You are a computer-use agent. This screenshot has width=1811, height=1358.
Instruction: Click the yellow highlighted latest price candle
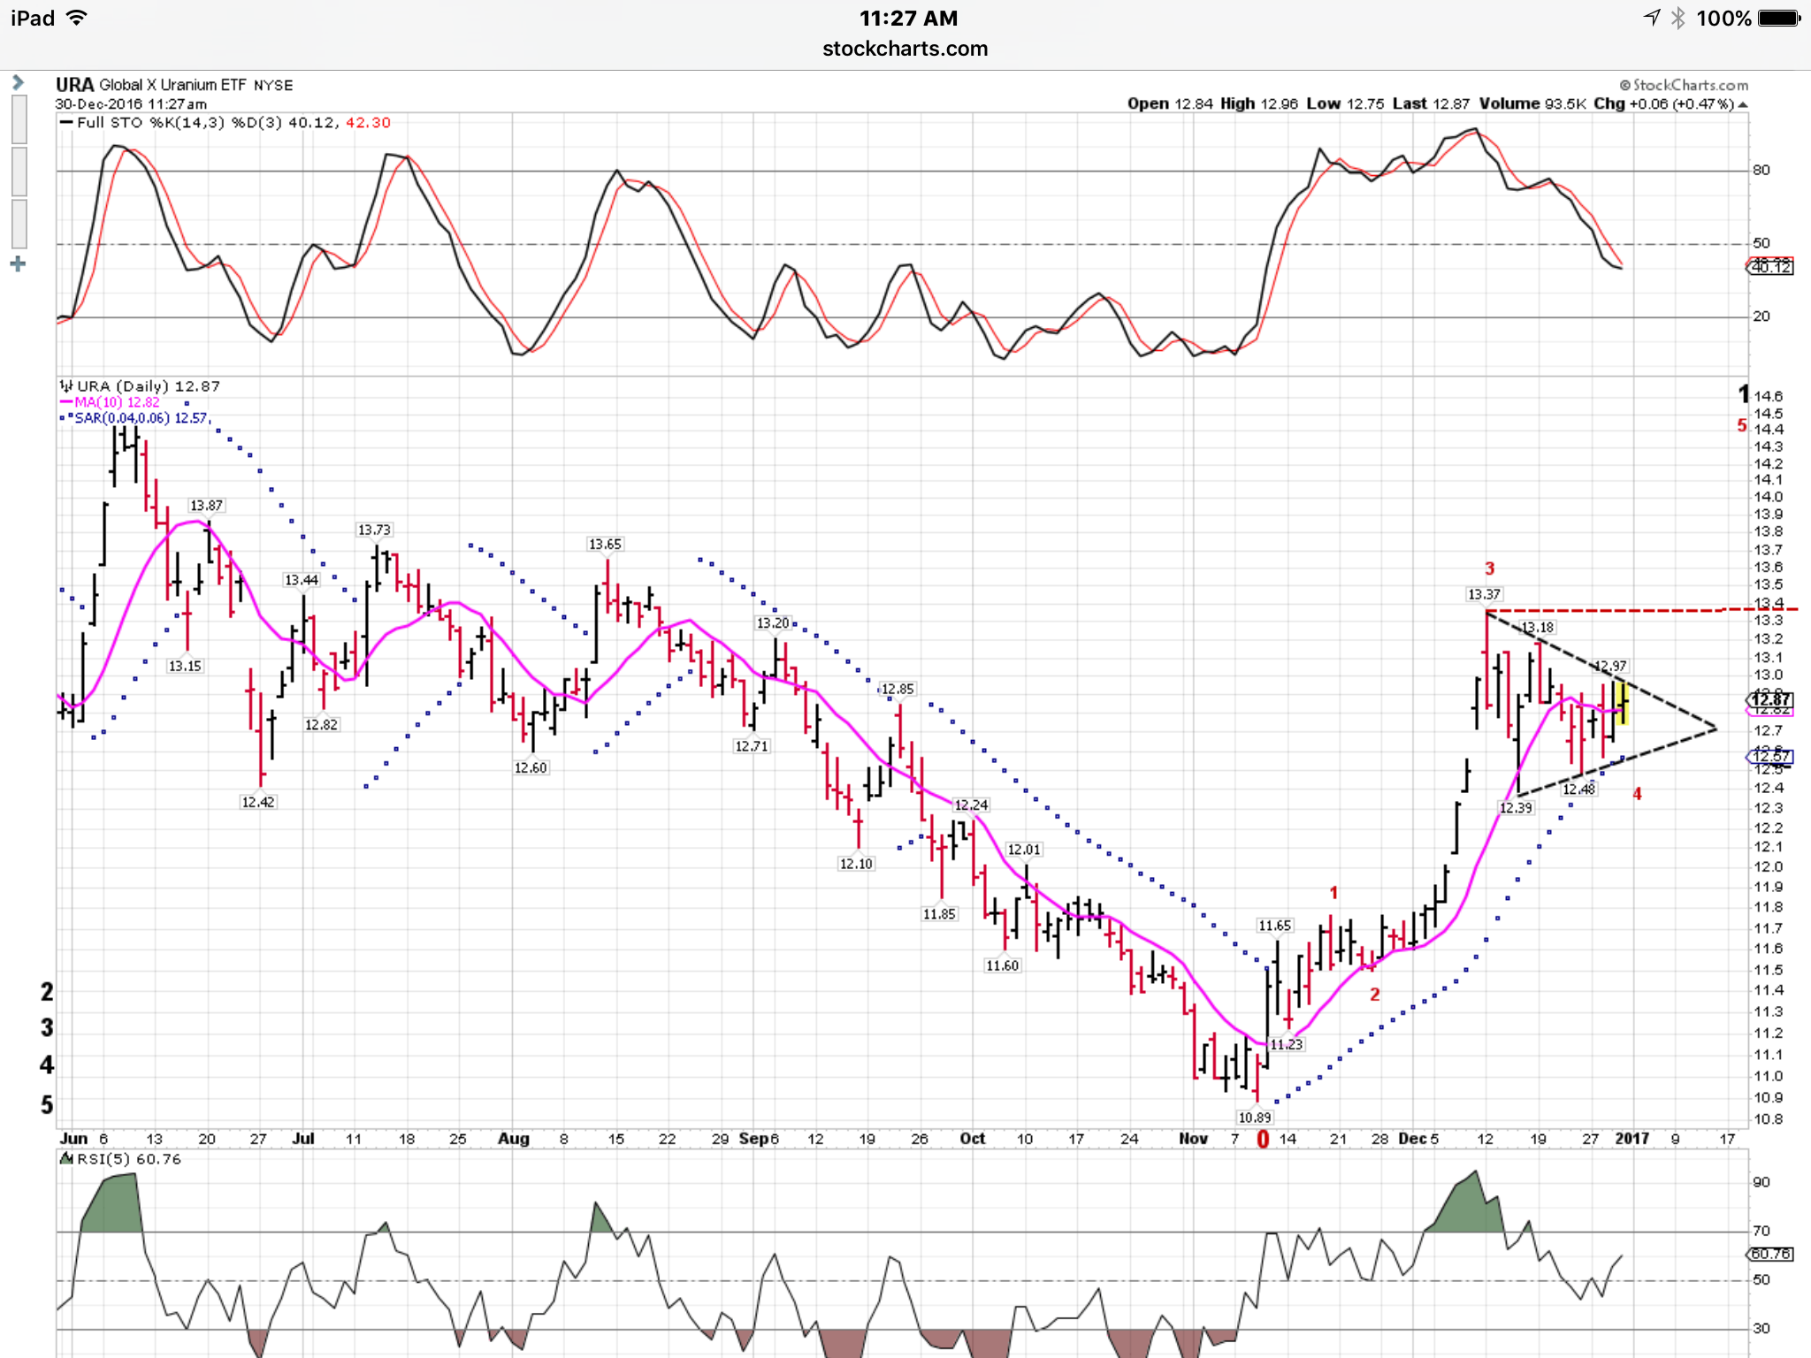pyautogui.click(x=1621, y=703)
